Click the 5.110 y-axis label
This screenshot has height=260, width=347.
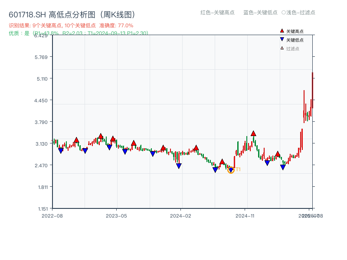tap(42, 79)
